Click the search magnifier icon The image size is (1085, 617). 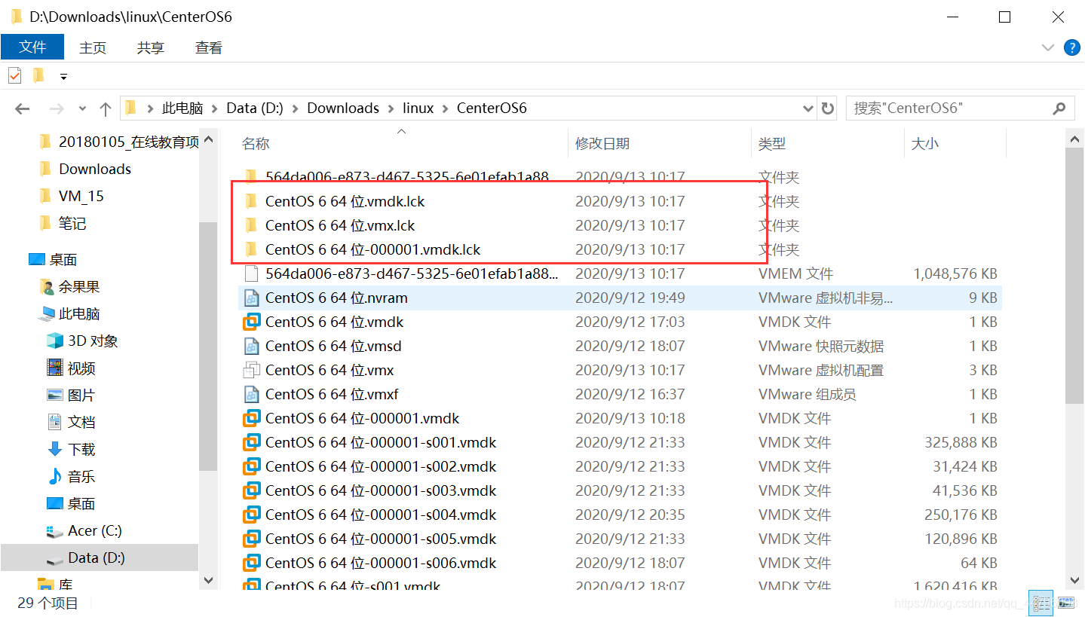pos(1059,108)
